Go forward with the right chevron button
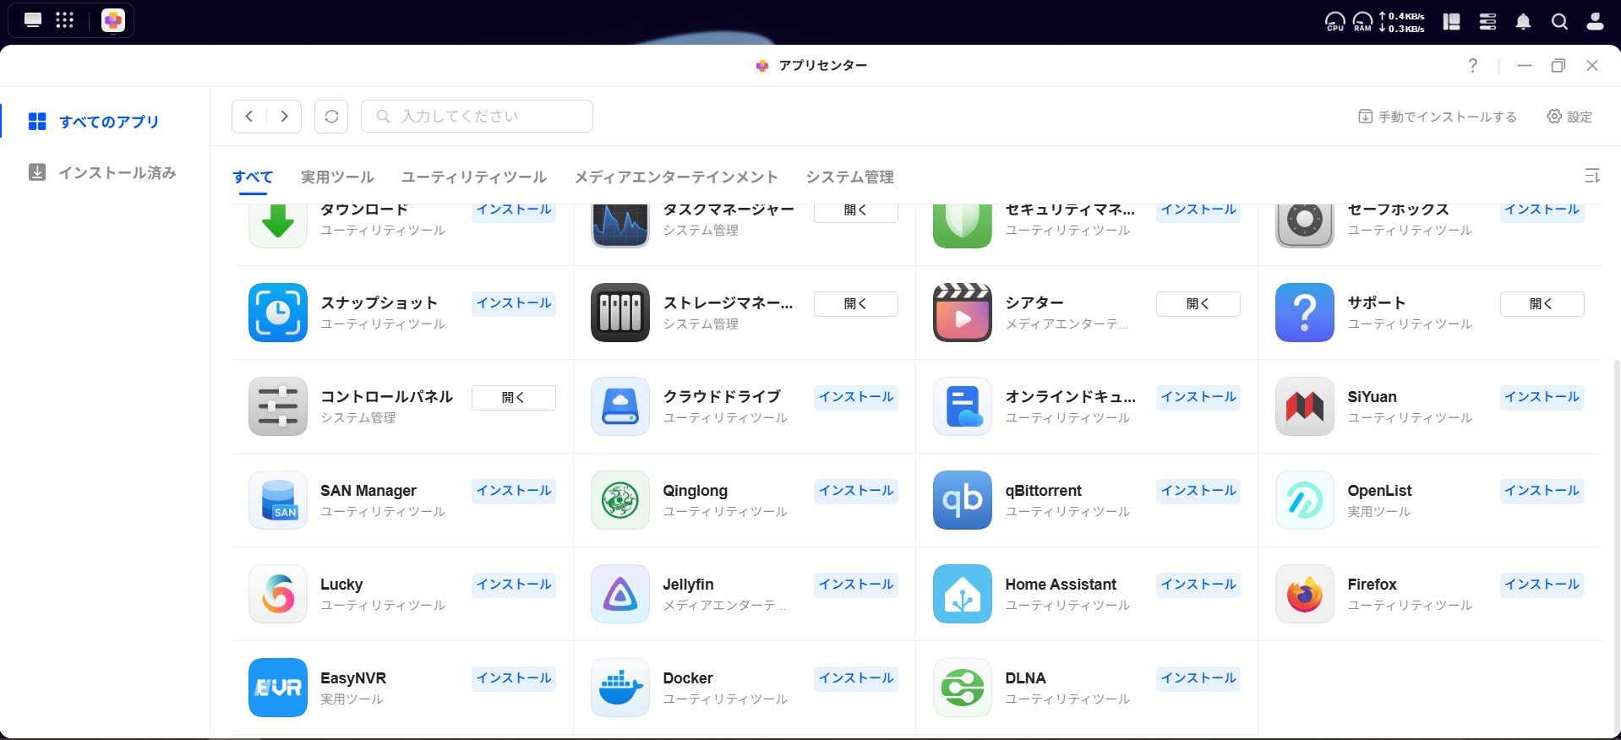The height and width of the screenshot is (740, 1621). pyautogui.click(x=285, y=117)
